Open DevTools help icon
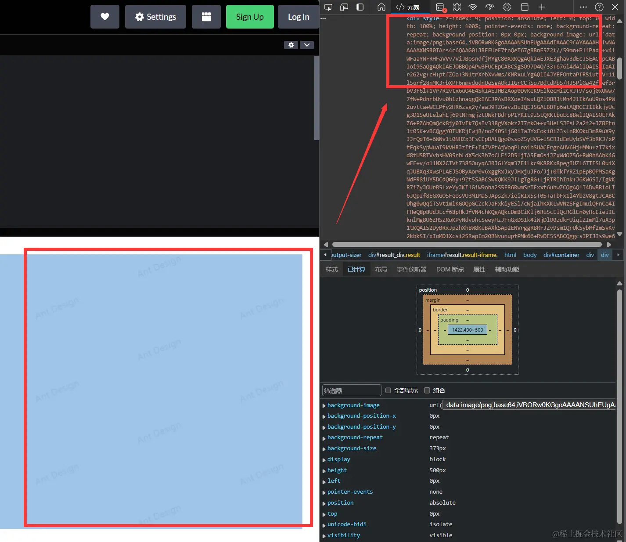626x542 pixels. click(x=599, y=7)
